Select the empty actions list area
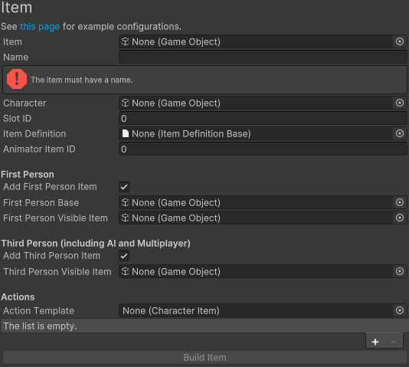The image size is (409, 367). [x=204, y=326]
